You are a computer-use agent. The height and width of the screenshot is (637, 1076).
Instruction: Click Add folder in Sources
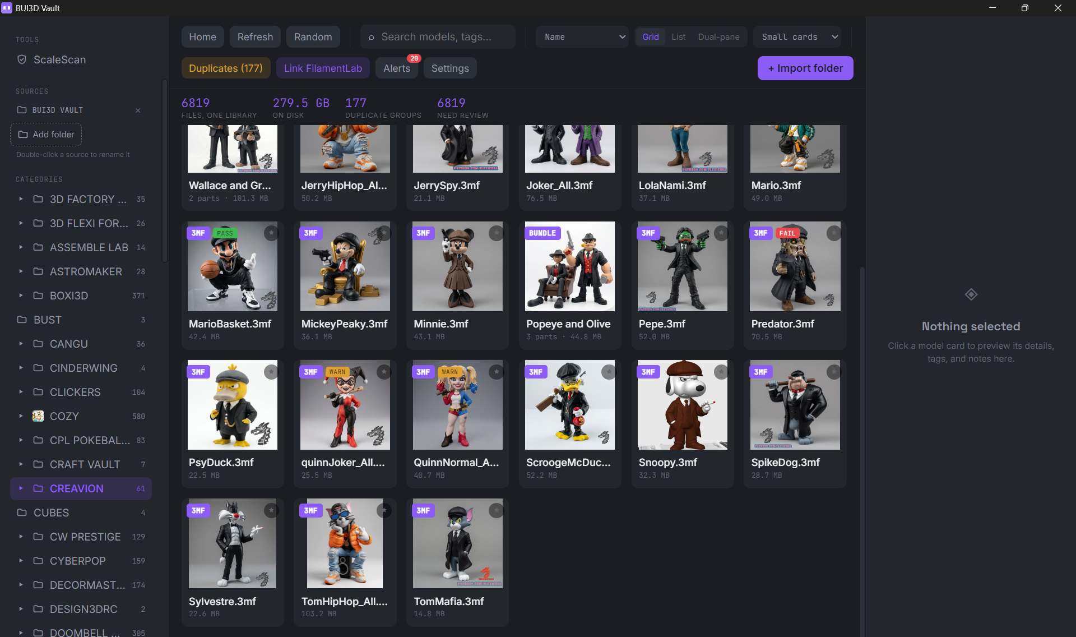pos(46,135)
